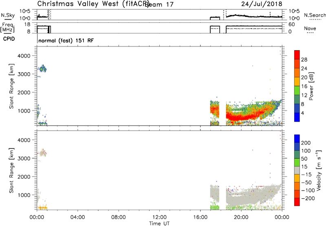Image resolution: width=326 pixels, height=226 pixels.
Task: Click the orange low-range echoes after 00:00 in velocity panel
Action: [42, 208]
